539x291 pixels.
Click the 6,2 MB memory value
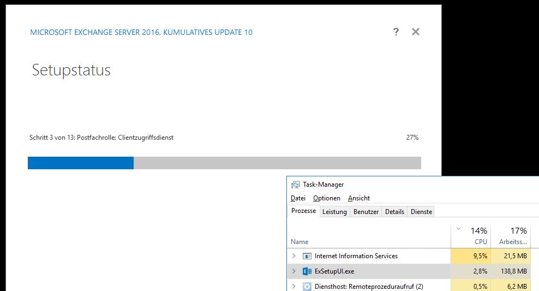(517, 286)
